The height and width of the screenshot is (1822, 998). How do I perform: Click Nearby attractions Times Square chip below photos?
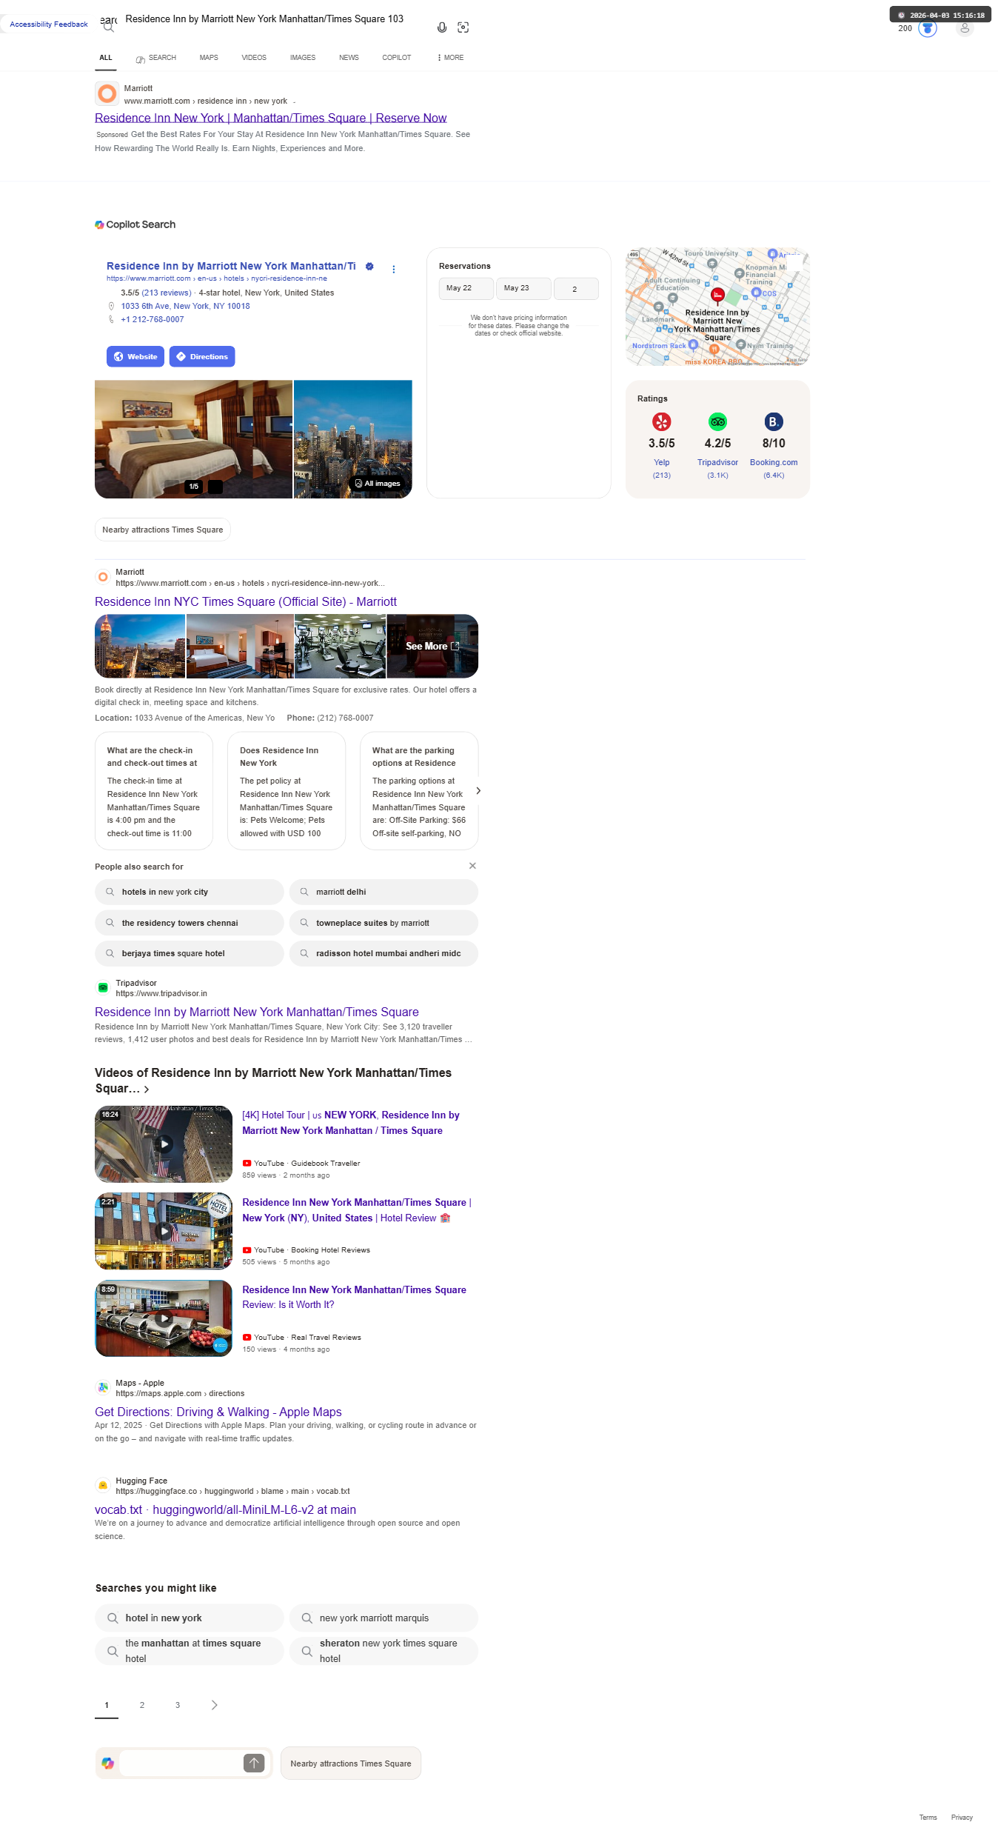click(163, 530)
